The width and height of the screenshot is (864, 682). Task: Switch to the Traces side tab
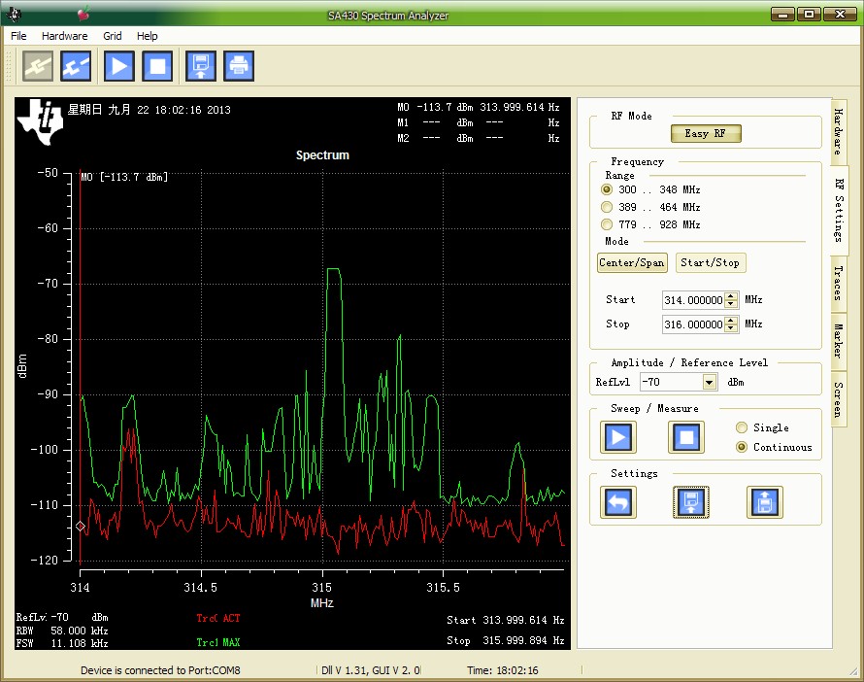837,284
